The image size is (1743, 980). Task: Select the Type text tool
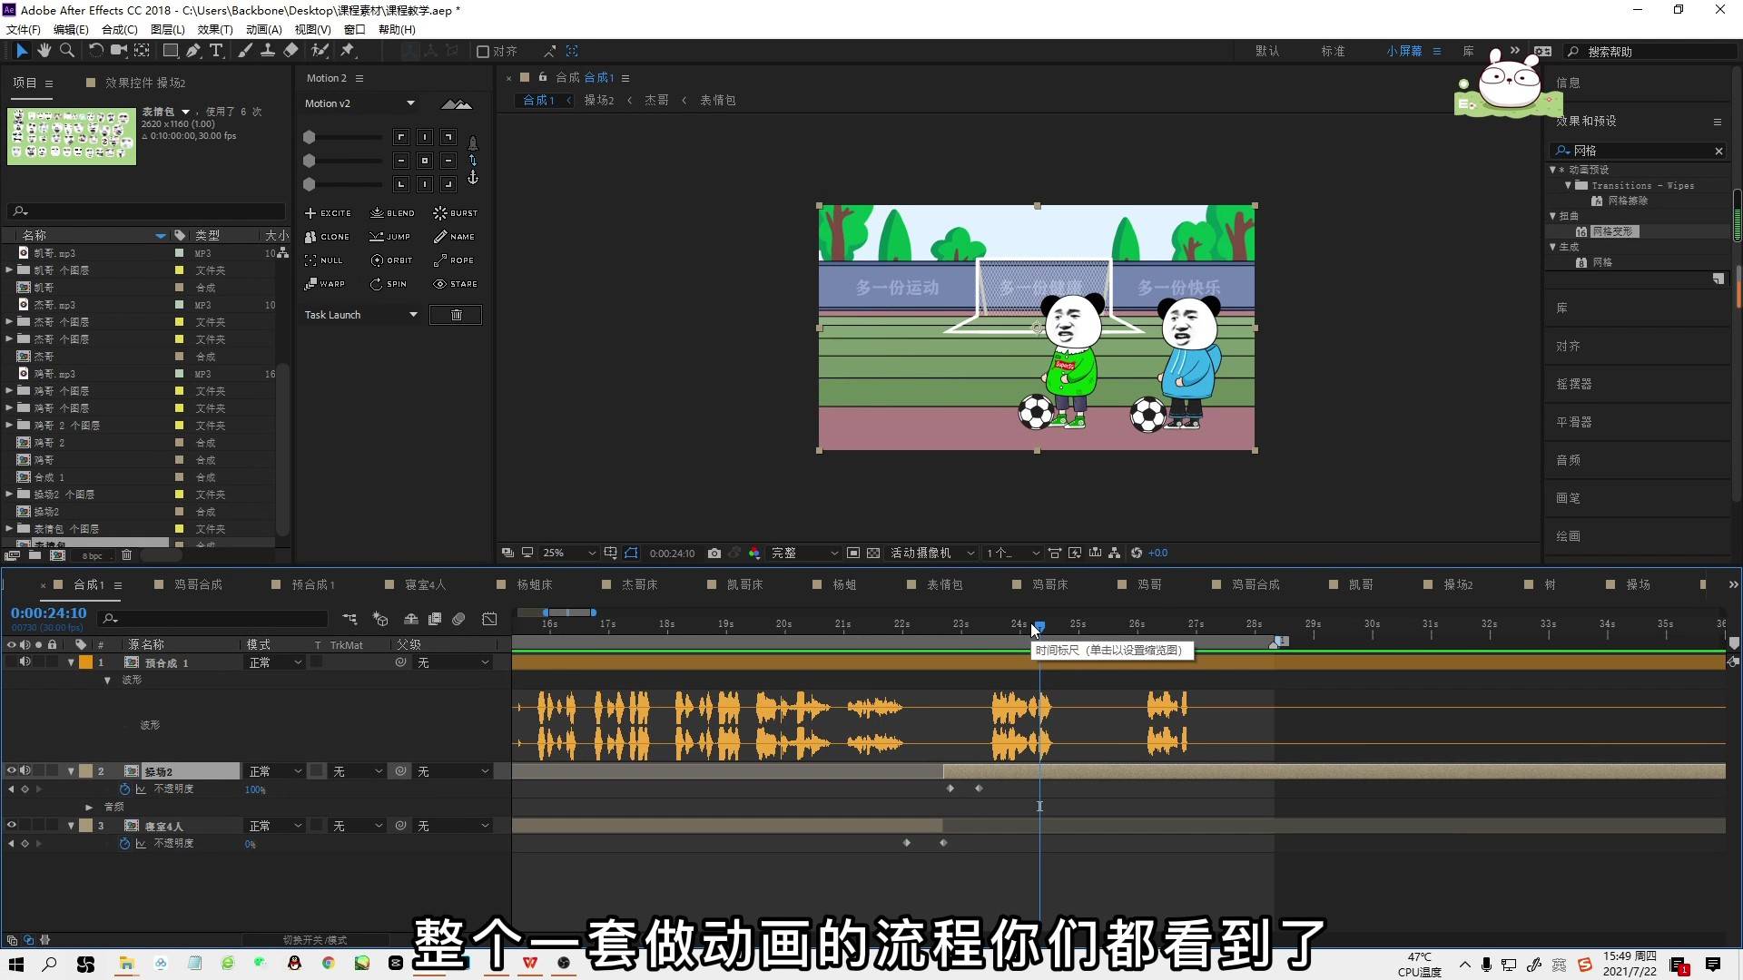pos(216,51)
